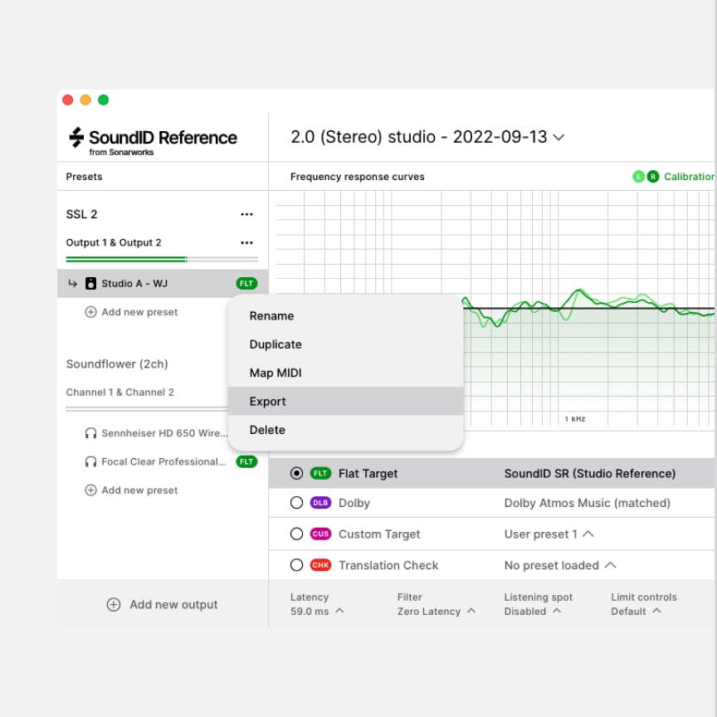The width and height of the screenshot is (717, 717).
Task: Select the Custom Target radio button
Action: 297,534
